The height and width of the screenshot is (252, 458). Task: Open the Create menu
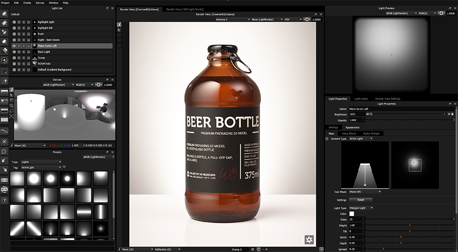[x=27, y=3]
